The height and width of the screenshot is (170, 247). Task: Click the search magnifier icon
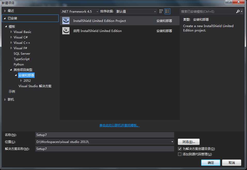pyautogui.click(x=238, y=11)
